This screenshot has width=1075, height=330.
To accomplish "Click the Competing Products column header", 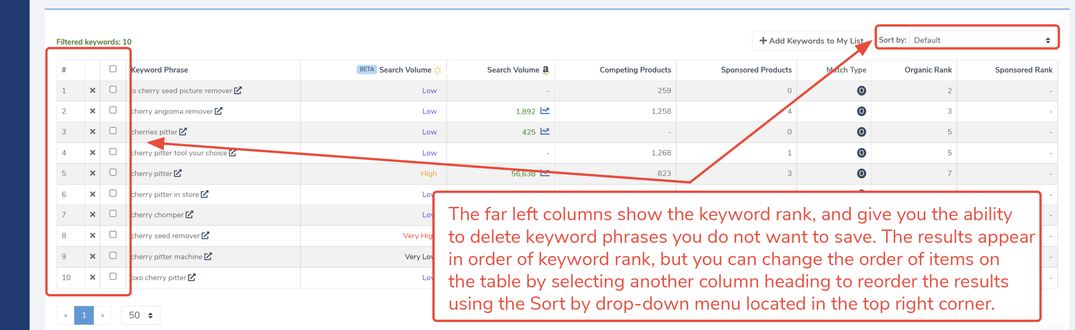I will tap(635, 70).
